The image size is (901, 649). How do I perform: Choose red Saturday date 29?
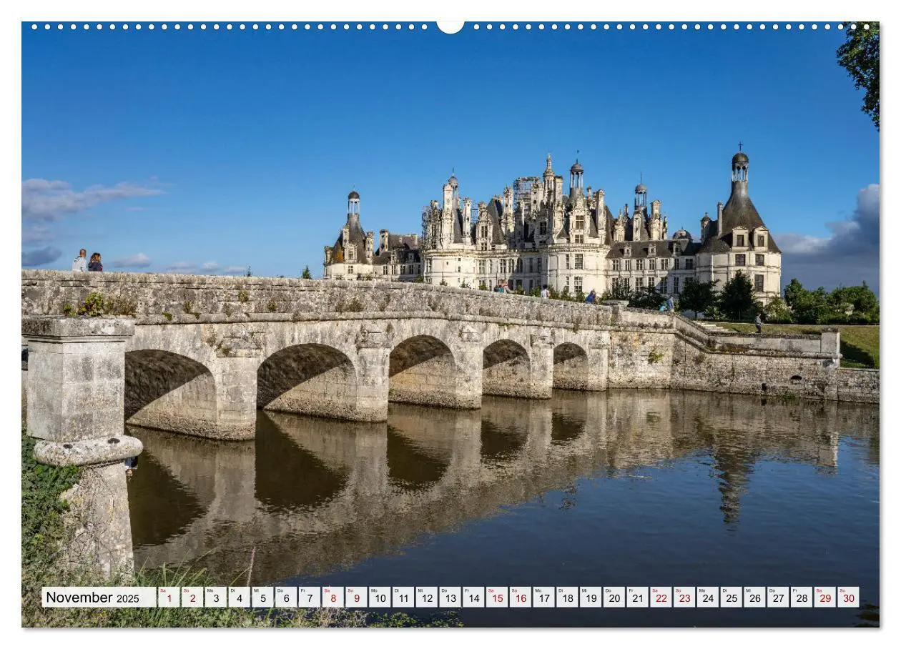(x=824, y=598)
